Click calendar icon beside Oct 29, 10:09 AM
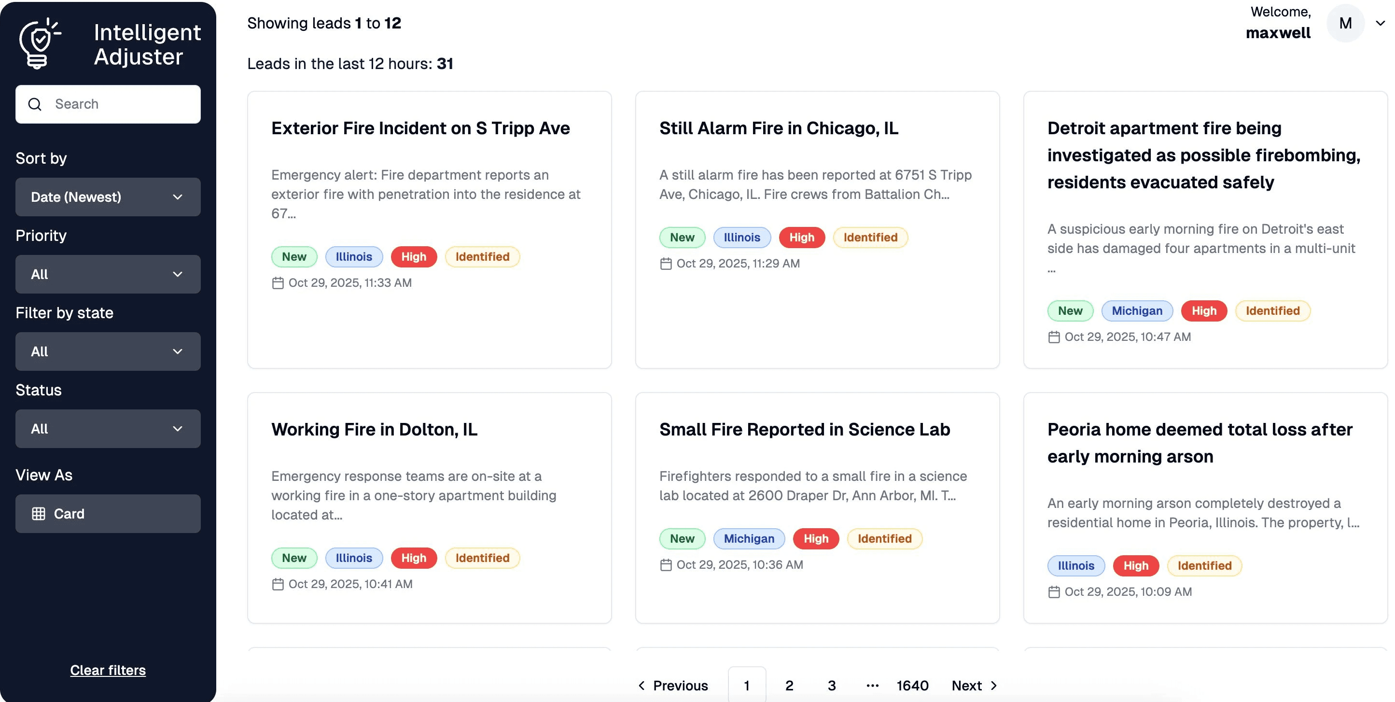This screenshot has width=1395, height=702. coord(1054,592)
